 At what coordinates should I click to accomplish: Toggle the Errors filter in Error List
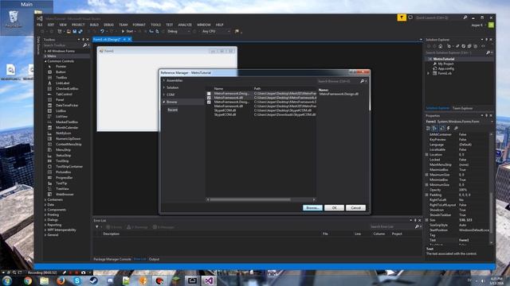(x=114, y=227)
